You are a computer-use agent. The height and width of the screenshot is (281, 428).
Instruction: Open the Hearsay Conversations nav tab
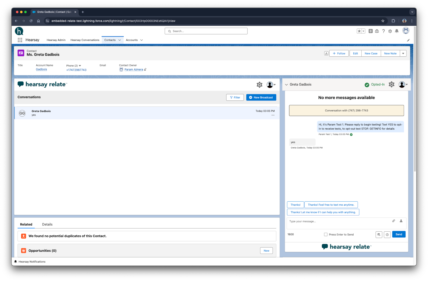pos(85,40)
